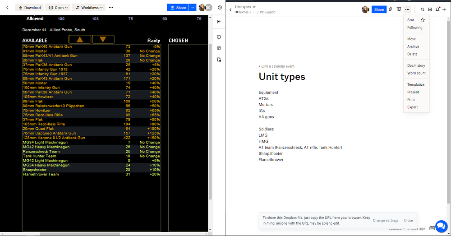Select Doc history from the menu
451x236 pixels.
(416, 66)
